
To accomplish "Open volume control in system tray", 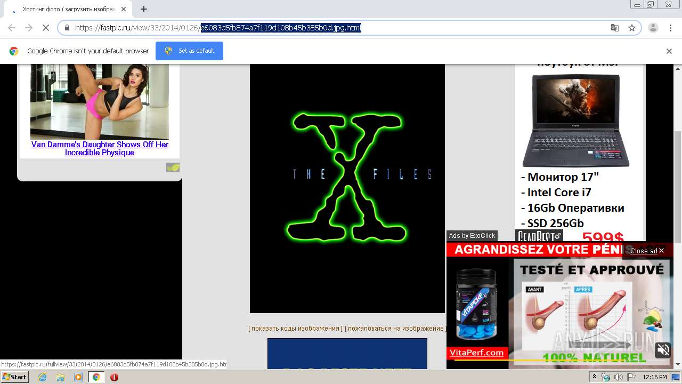I will (x=618, y=377).
